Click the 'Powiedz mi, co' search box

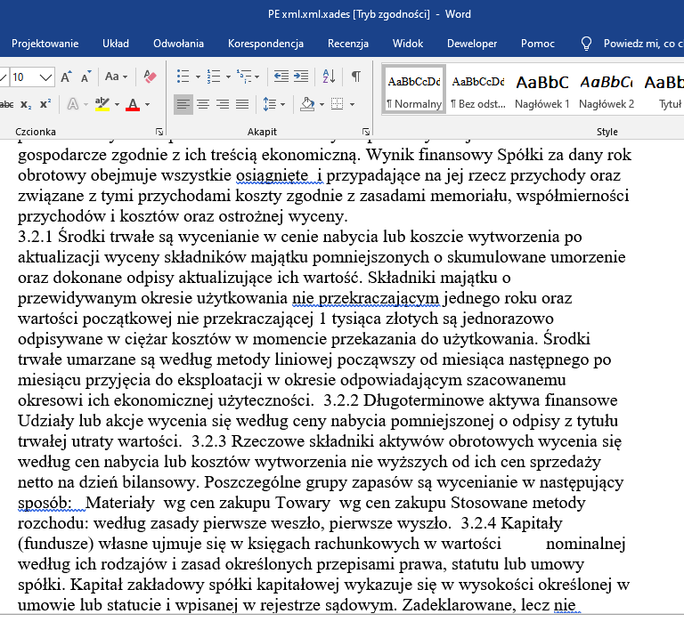(x=643, y=44)
